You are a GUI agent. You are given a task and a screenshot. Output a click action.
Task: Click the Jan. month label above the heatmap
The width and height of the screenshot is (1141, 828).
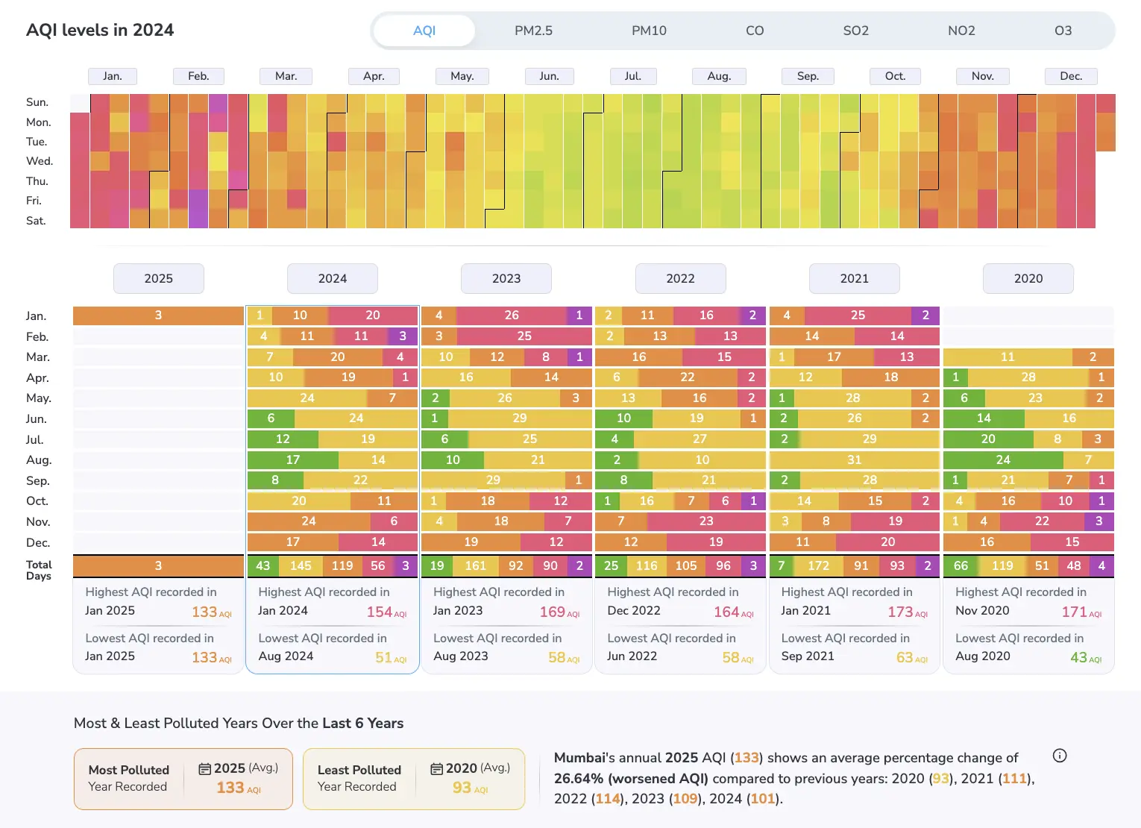113,76
